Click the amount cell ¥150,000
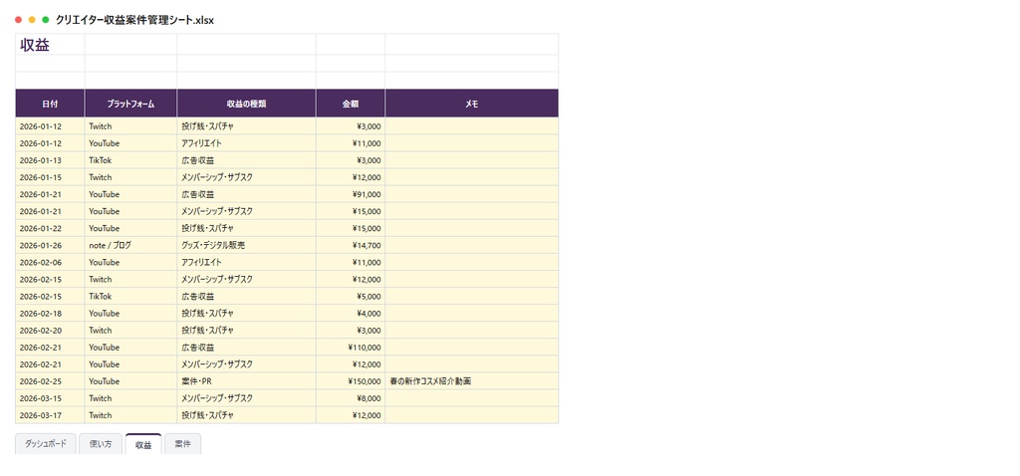The width and height of the screenshot is (1020, 476). [351, 381]
